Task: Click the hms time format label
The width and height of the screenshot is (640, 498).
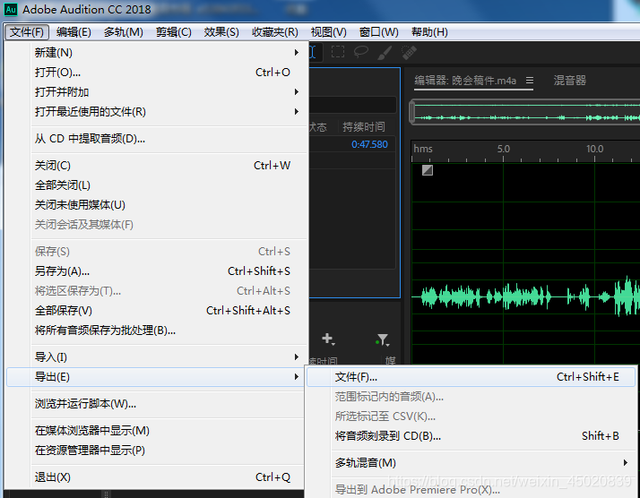Action: 423,149
